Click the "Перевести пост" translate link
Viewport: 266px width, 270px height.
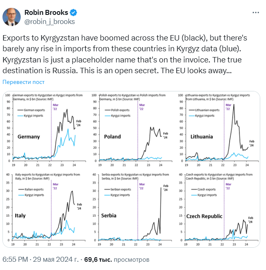point(24,82)
